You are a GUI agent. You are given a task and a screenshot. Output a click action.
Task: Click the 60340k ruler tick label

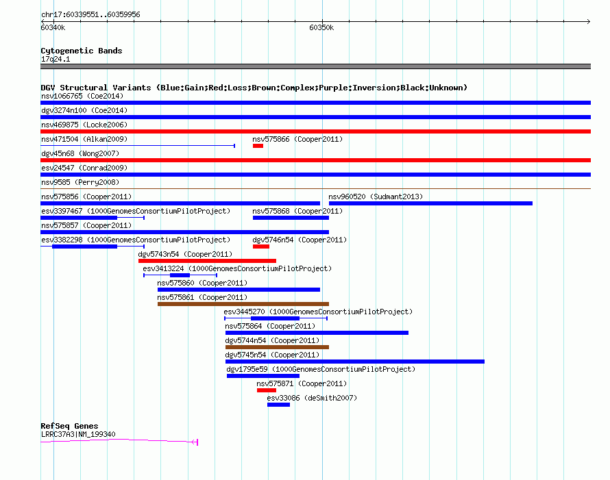53,27
